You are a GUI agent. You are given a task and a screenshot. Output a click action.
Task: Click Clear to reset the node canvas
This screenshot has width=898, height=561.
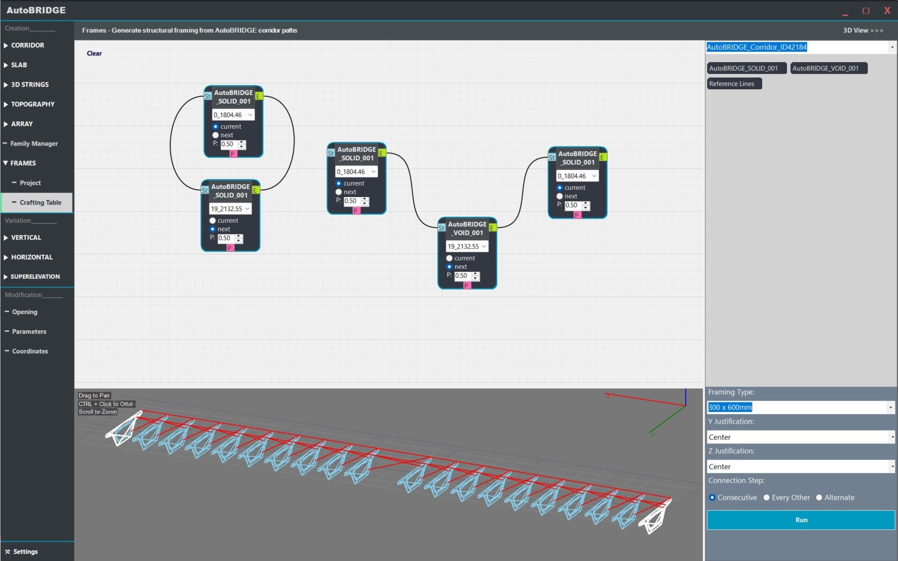point(94,53)
